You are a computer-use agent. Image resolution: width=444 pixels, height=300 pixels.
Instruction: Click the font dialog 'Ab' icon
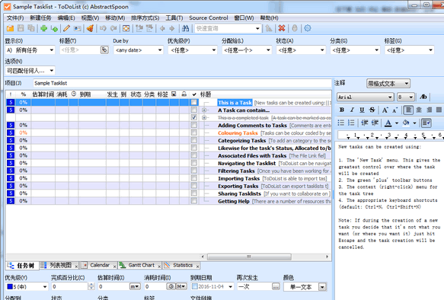[423, 97]
